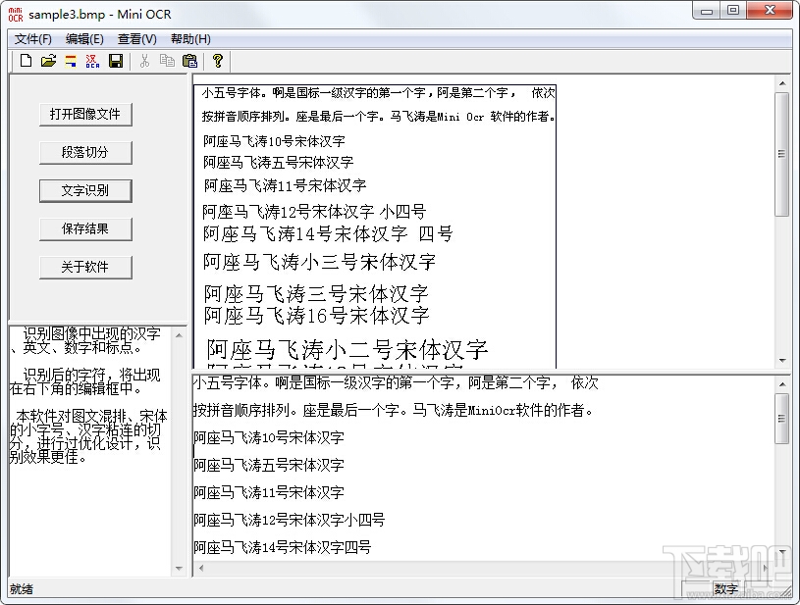The image size is (800, 605).
Task: Click the image pane scroll down arrow
Action: click(782, 360)
